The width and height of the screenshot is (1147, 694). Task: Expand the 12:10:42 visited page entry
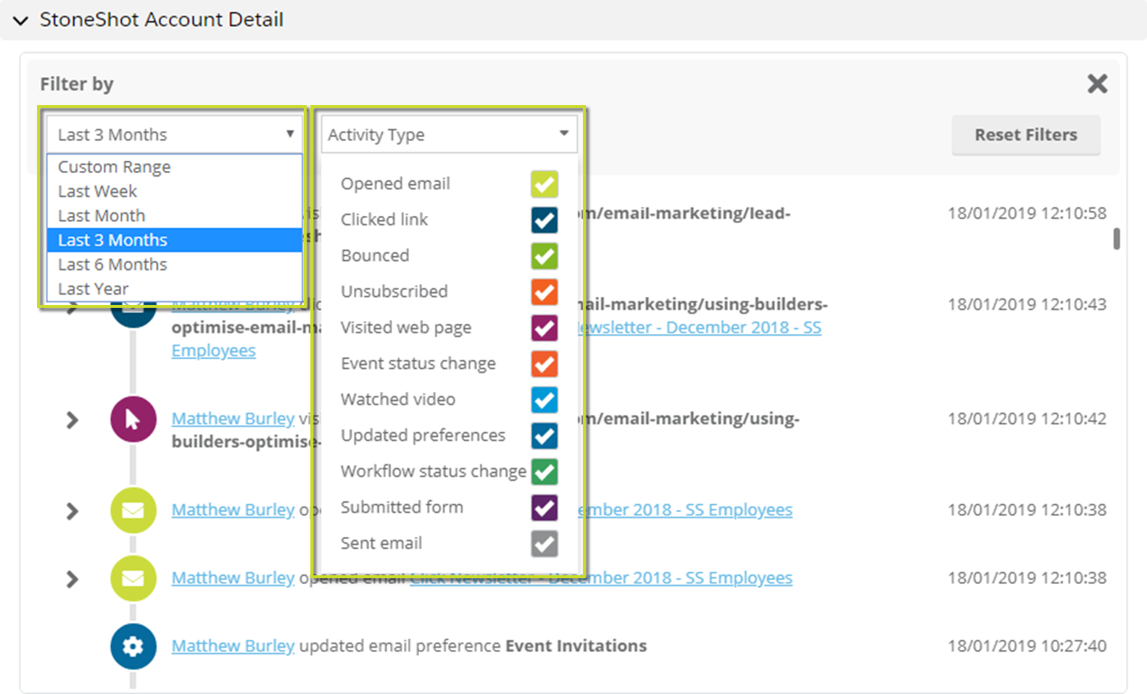72,420
